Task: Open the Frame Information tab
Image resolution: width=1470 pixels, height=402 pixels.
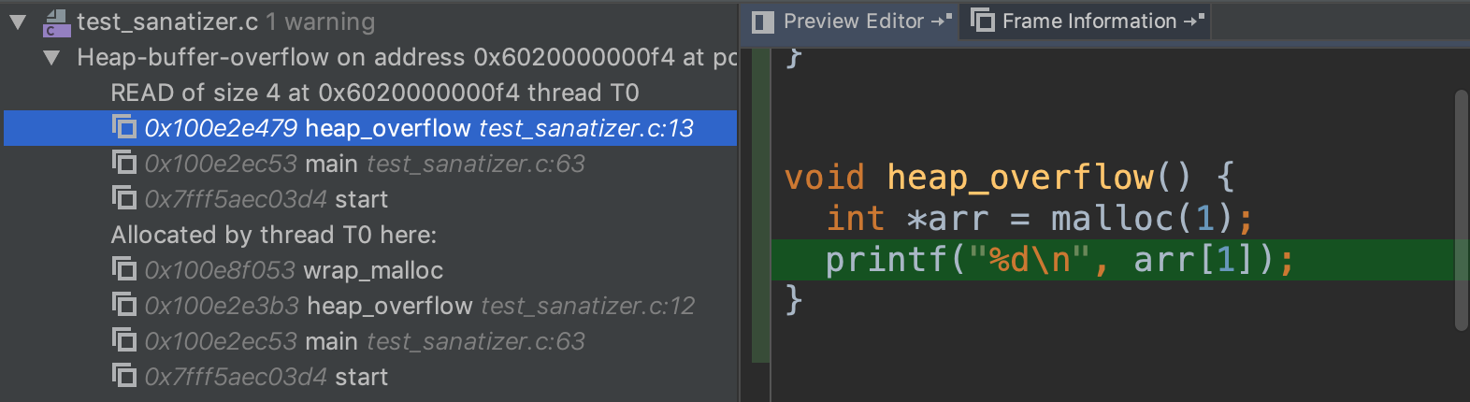Action: point(1088,22)
